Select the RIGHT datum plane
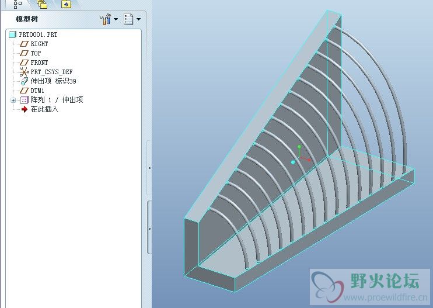This screenshot has width=433, height=308. 39,44
